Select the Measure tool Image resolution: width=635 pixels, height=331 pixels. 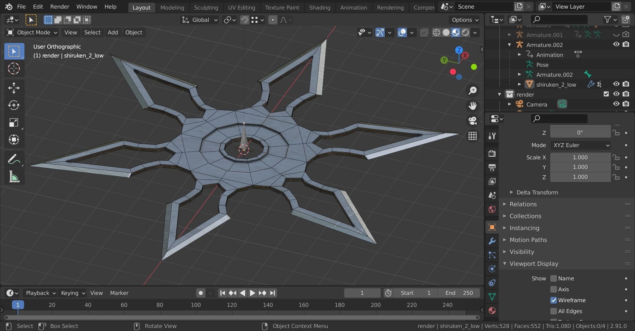(14, 177)
